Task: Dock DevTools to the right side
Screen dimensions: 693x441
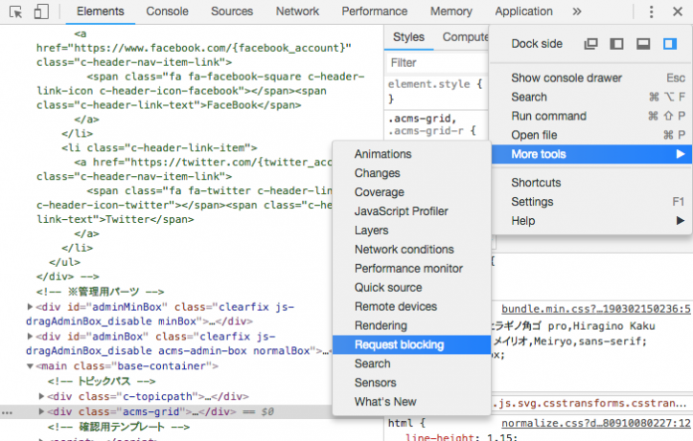Action: click(x=670, y=44)
